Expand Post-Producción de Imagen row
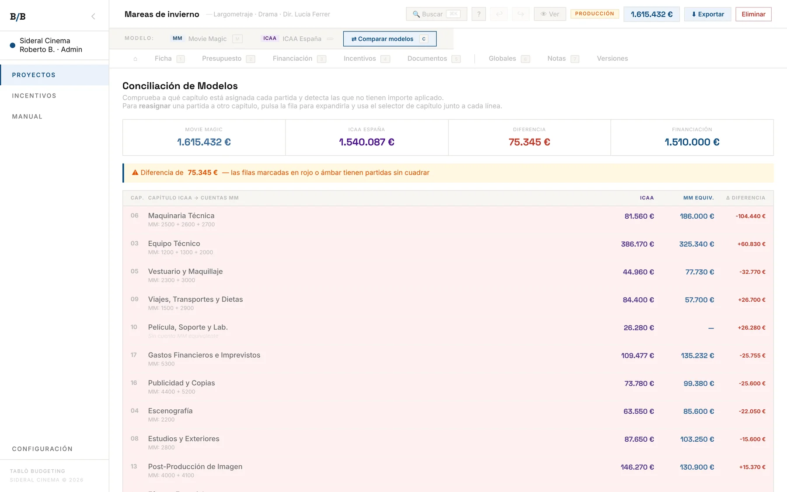This screenshot has width=787, height=492. coord(448,471)
